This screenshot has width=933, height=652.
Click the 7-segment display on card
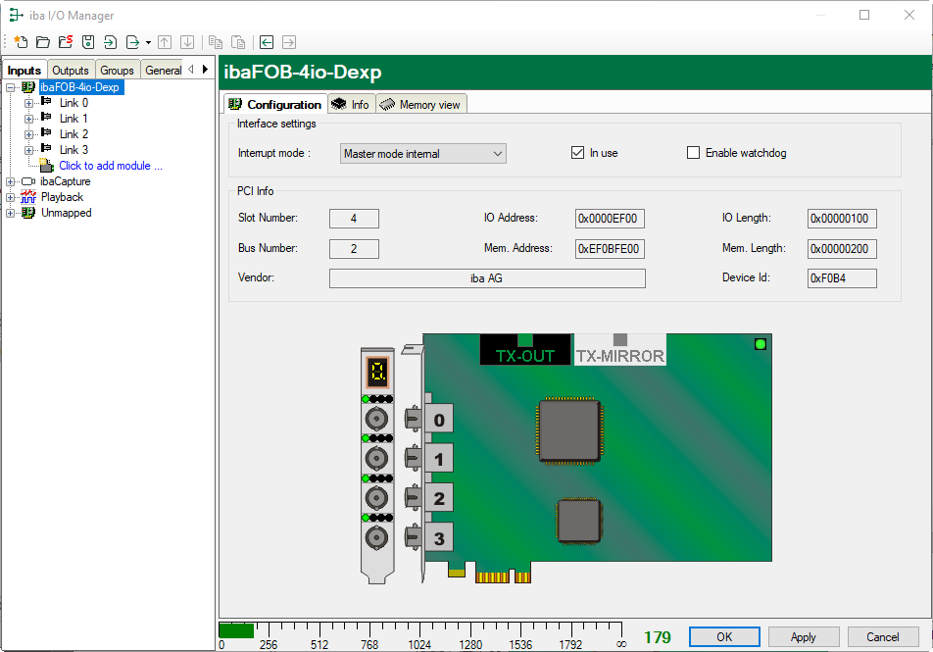coord(376,371)
